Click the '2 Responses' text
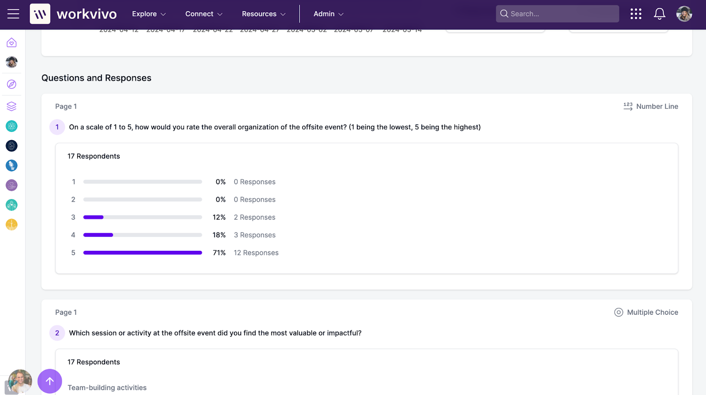Screen dimensions: 706x395 pos(255,217)
